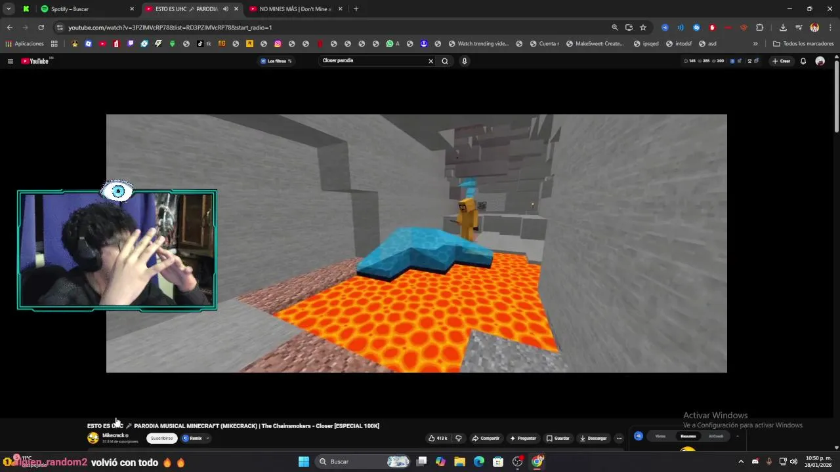Click the video player area
Image resolution: width=840 pixels, height=472 pixels.
(417, 243)
